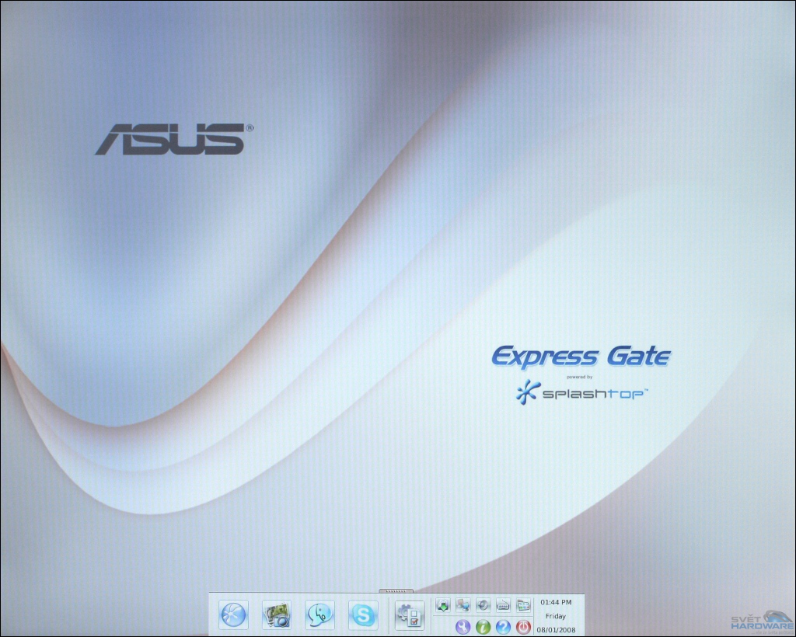Click the green download arrow icon
Viewport: 796px width, 637px height.
443,604
